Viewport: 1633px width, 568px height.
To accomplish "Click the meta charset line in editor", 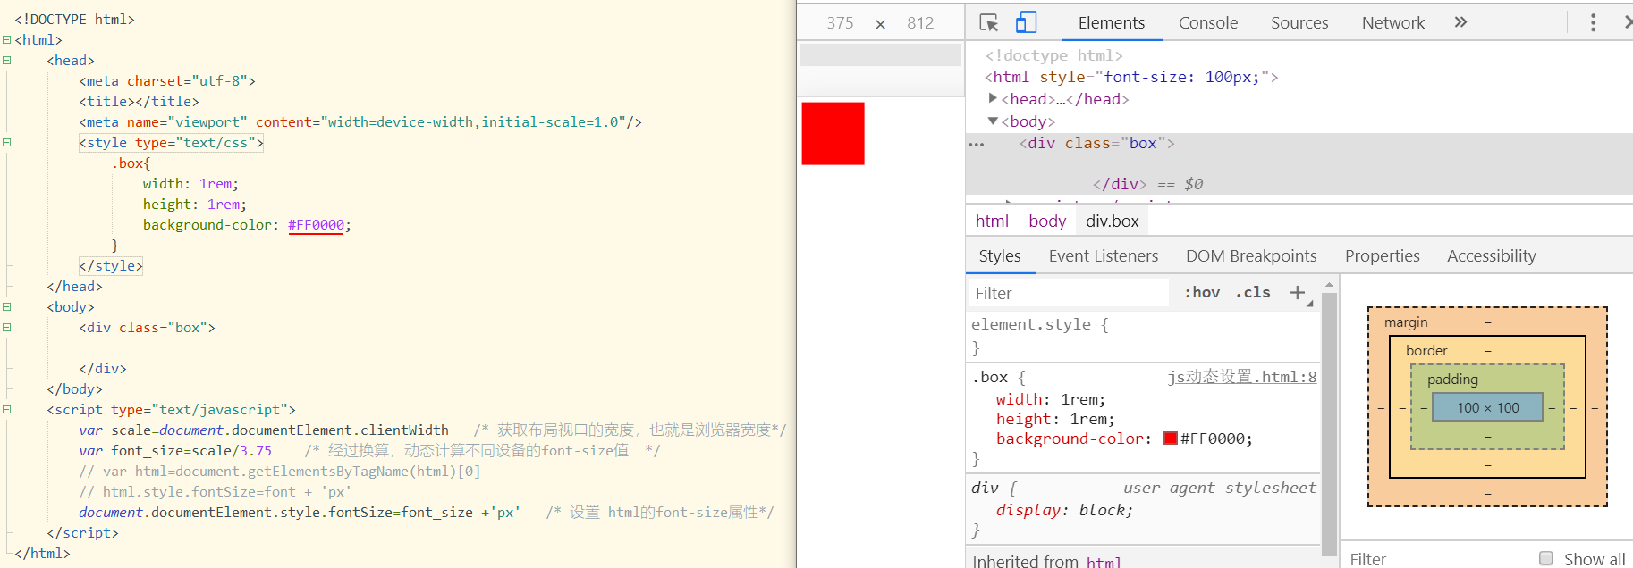I will coord(167,80).
